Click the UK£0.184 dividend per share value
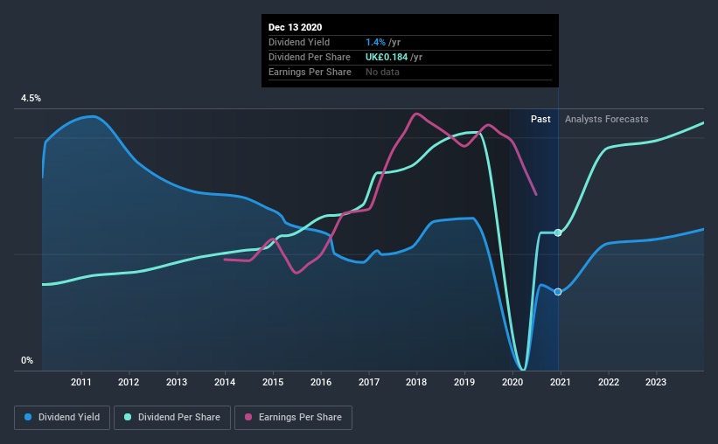718x444 pixels. [387, 57]
